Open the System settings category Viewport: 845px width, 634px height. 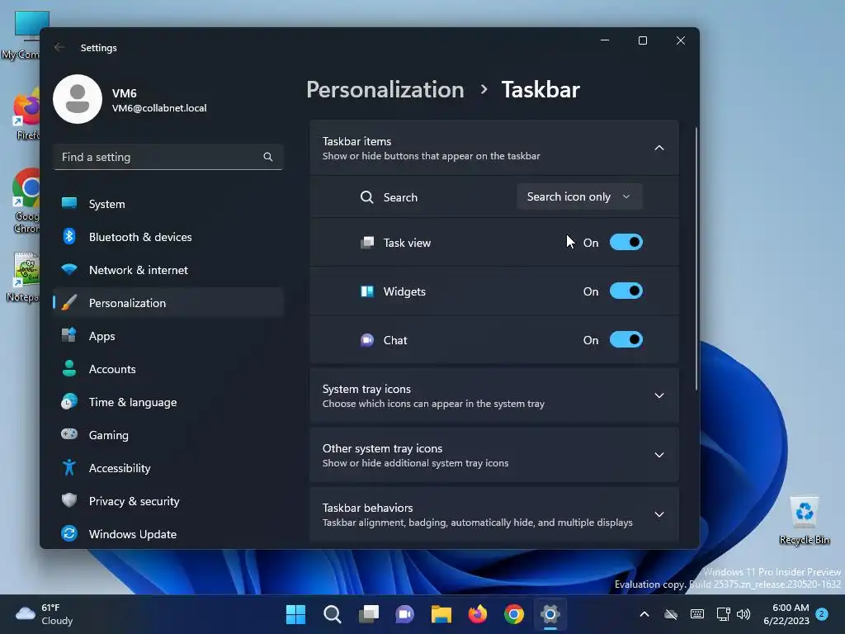[x=168, y=204]
